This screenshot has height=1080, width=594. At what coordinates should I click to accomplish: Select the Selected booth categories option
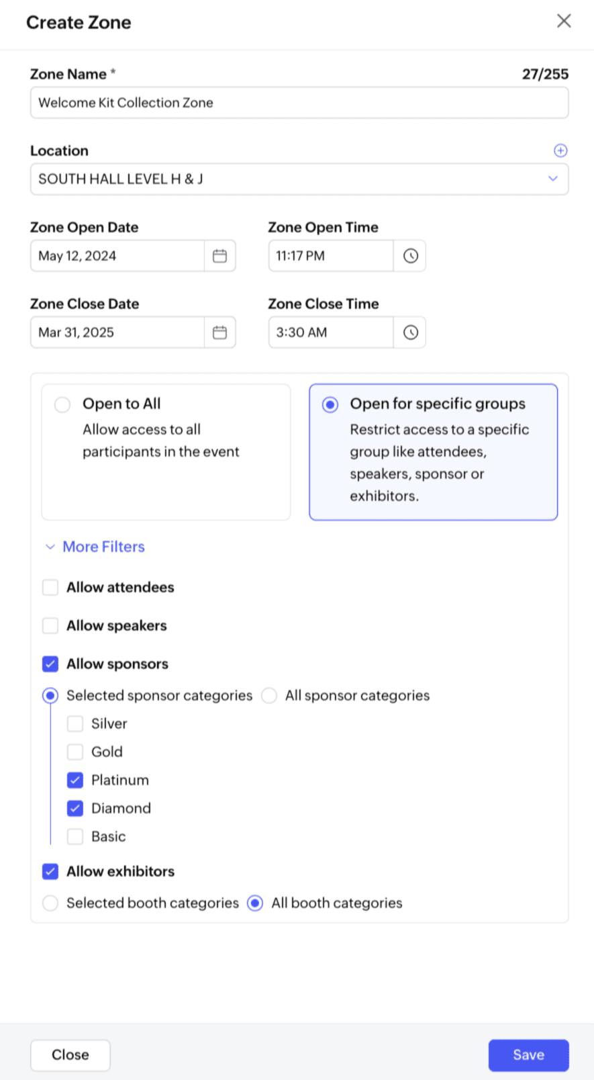pyautogui.click(x=50, y=903)
